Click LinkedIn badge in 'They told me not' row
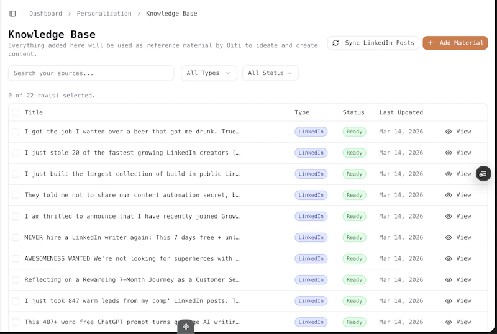This screenshot has height=334, width=497. pyautogui.click(x=311, y=195)
